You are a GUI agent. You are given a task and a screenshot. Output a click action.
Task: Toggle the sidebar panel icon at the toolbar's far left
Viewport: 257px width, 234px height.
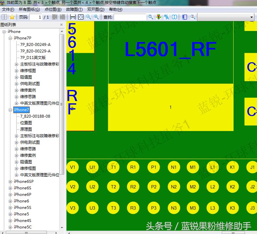coord(5,17)
